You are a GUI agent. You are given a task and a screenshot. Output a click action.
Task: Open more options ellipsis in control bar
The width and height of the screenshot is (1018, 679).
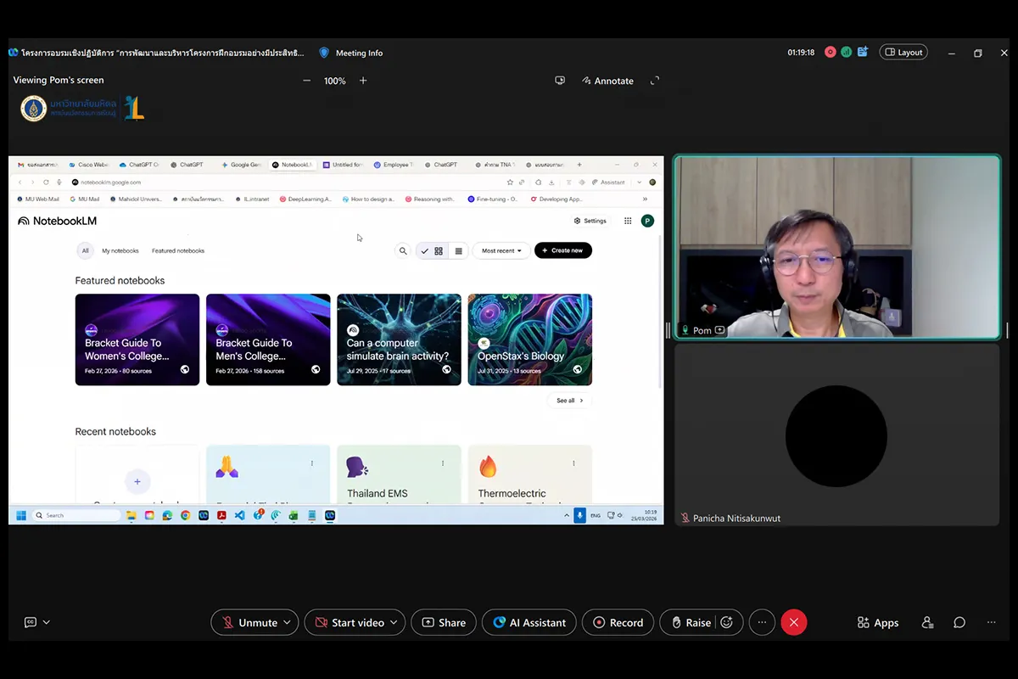point(762,622)
